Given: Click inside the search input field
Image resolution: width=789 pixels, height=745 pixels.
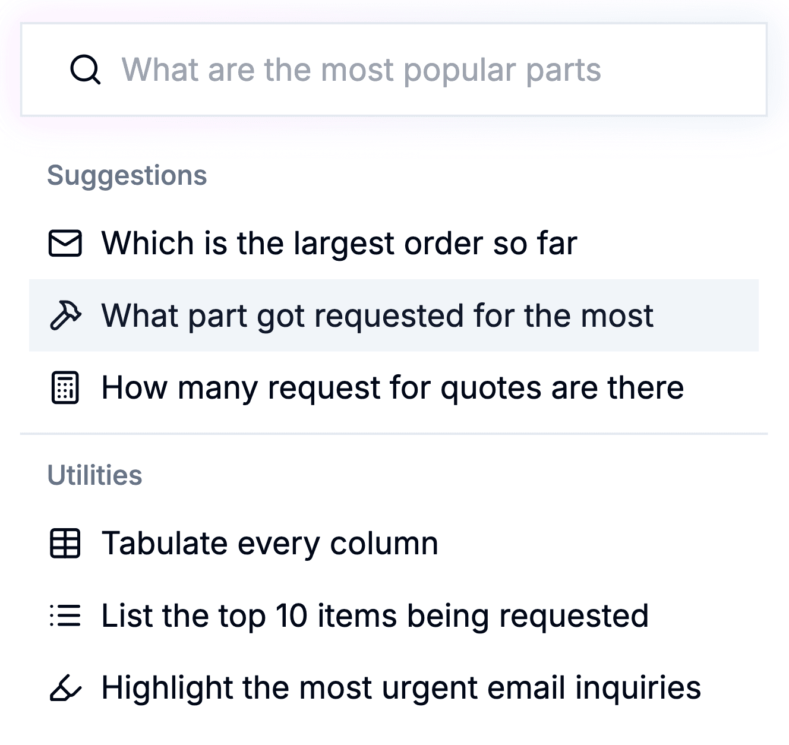Looking at the screenshot, I should coord(394,70).
